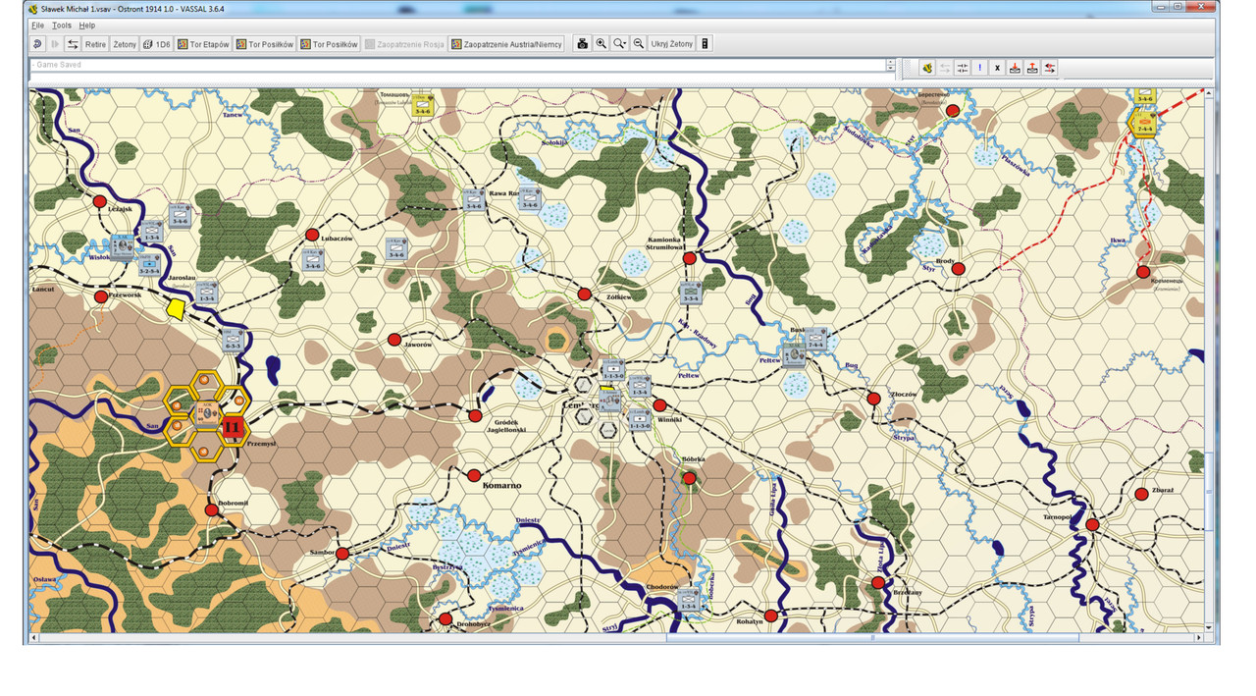Click the Komarno town label
This screenshot has height=696, width=1256.
click(502, 486)
